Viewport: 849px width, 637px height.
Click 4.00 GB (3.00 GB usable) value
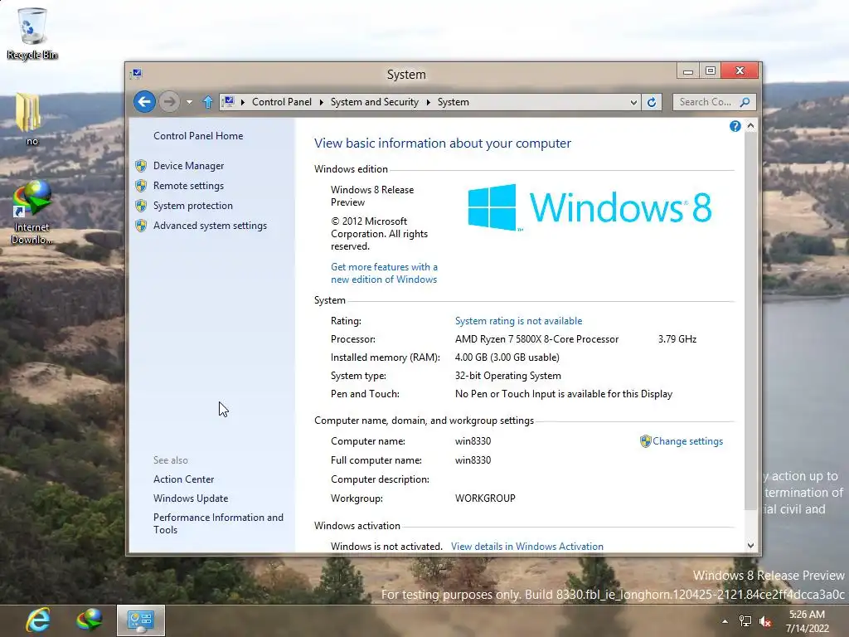click(507, 357)
